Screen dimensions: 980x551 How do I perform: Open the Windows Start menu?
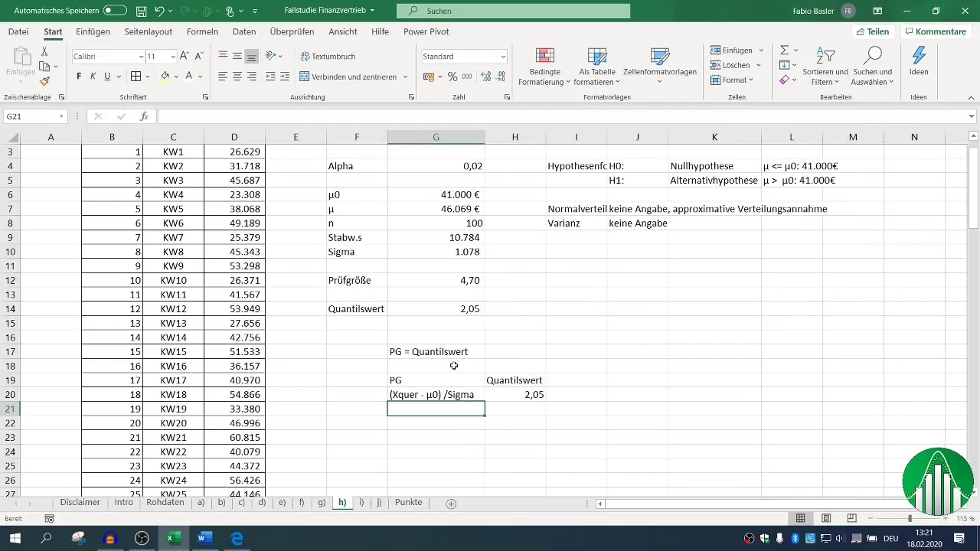pyautogui.click(x=14, y=538)
